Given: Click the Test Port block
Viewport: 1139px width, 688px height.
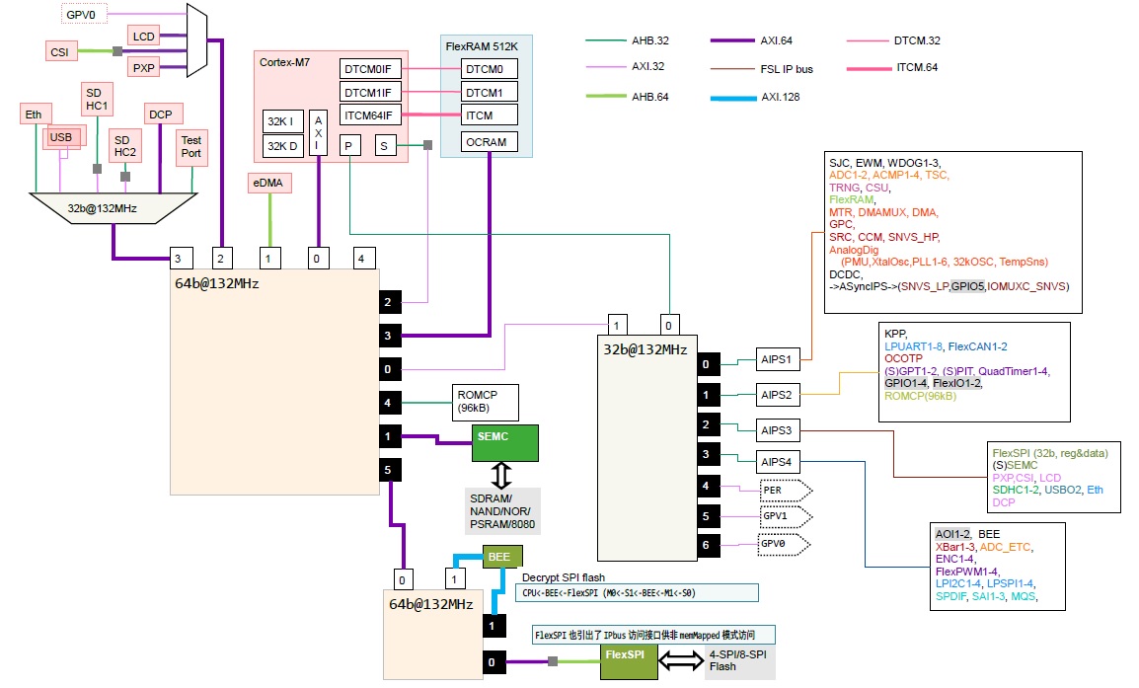Looking at the screenshot, I should (191, 147).
